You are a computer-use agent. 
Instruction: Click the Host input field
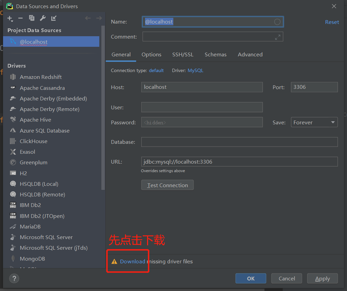tap(202, 87)
